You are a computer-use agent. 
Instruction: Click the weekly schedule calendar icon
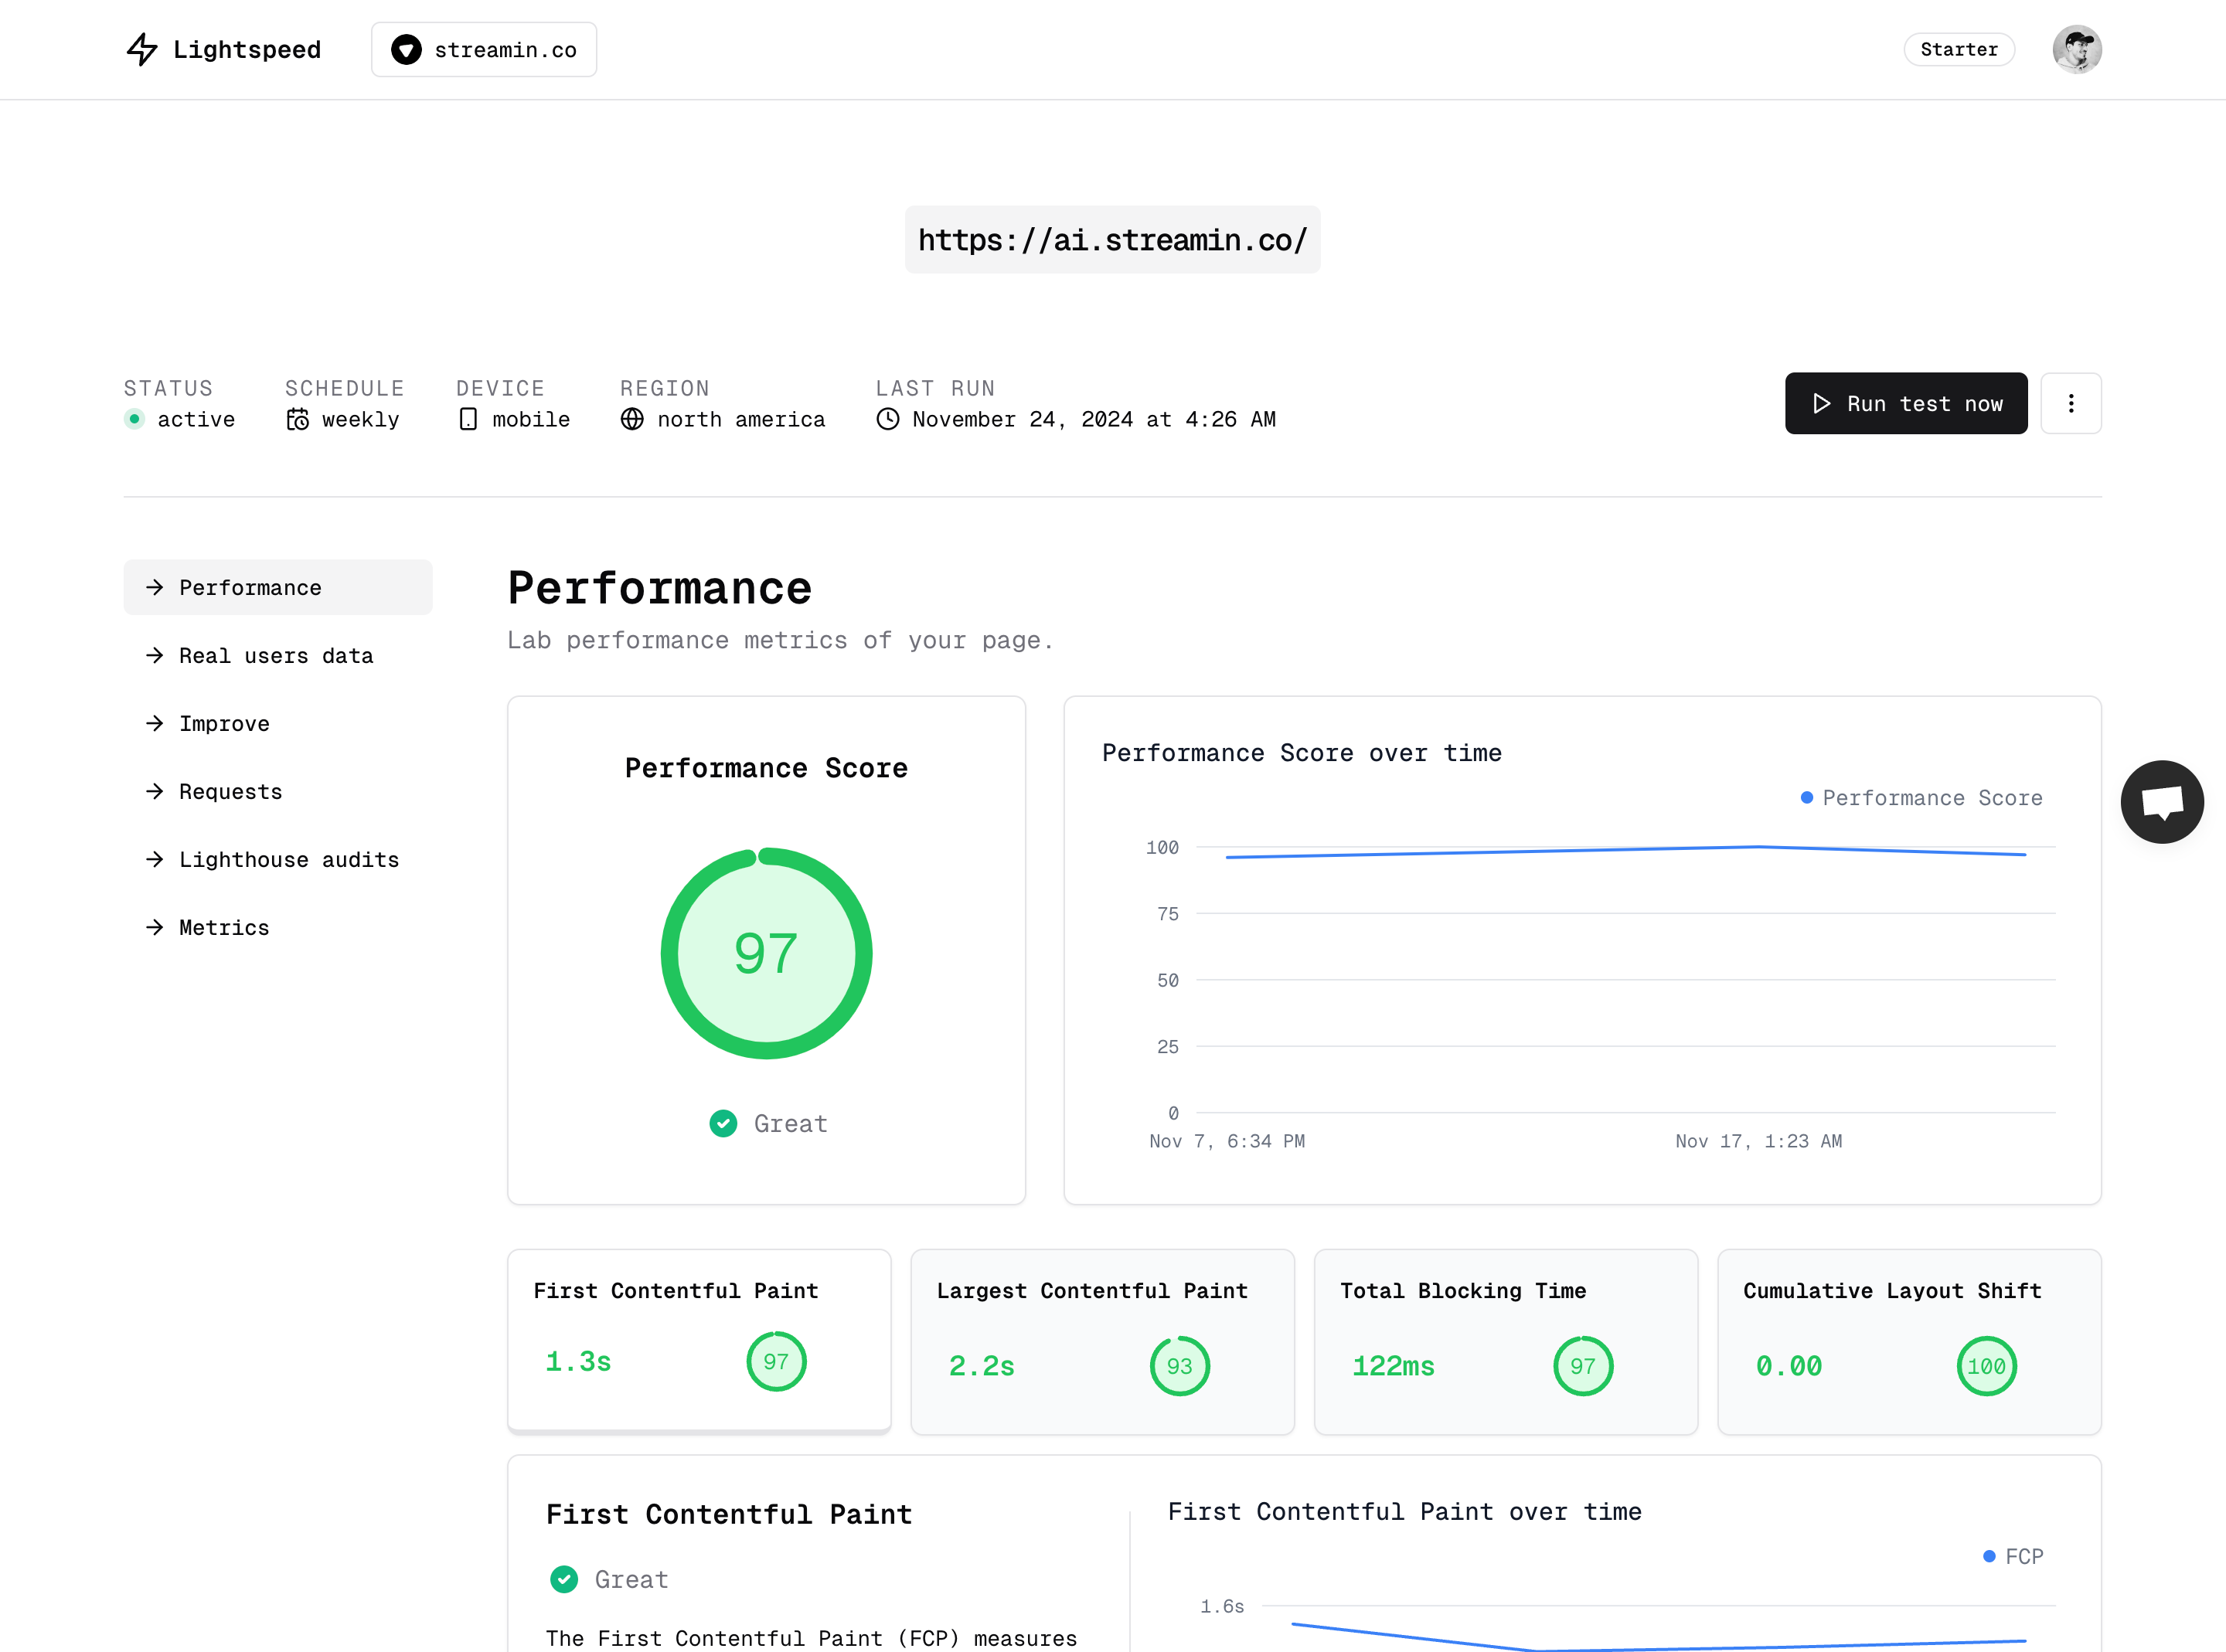tap(297, 419)
